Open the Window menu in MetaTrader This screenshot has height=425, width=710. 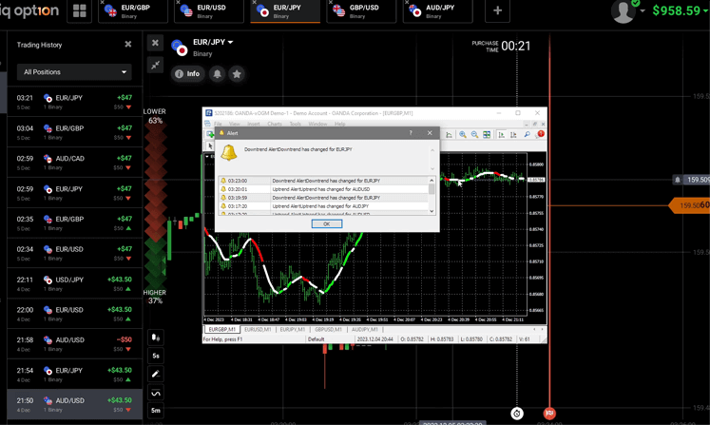[317, 124]
